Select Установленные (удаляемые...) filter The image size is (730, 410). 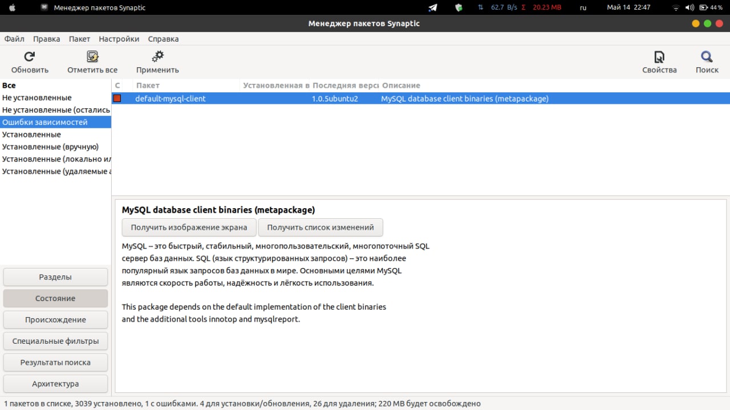coord(55,171)
